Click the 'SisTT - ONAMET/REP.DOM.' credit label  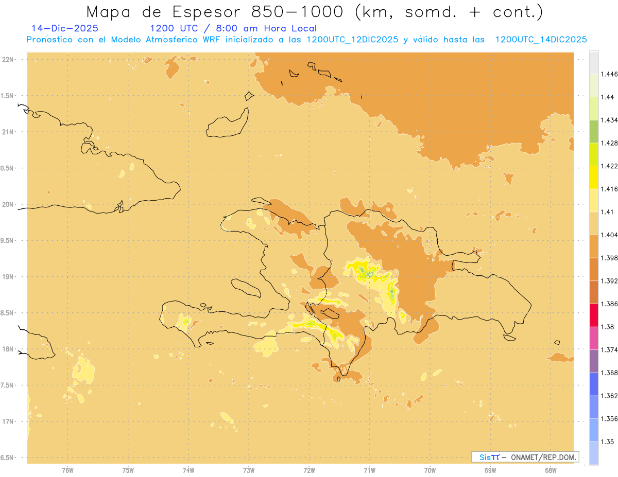point(525,457)
